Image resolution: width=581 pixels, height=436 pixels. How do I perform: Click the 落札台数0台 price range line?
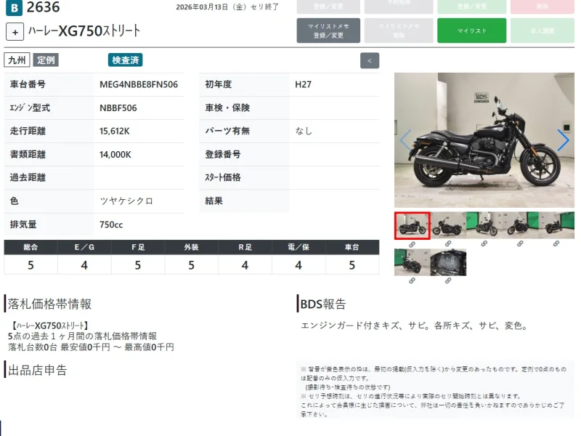[x=91, y=347]
